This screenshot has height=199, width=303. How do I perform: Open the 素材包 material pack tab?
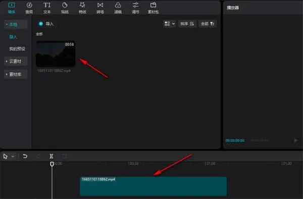click(153, 8)
